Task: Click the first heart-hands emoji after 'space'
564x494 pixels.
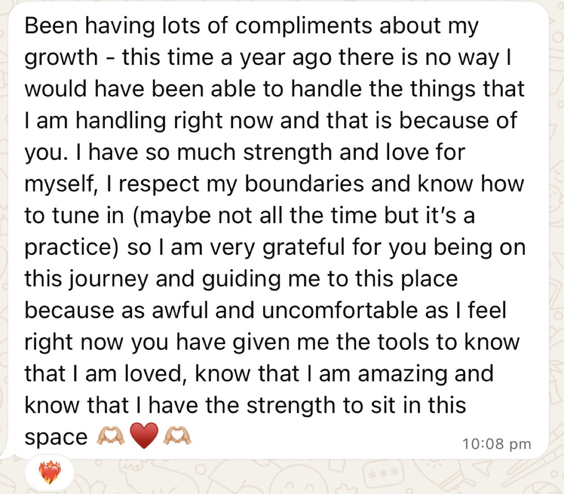Action: point(110,437)
